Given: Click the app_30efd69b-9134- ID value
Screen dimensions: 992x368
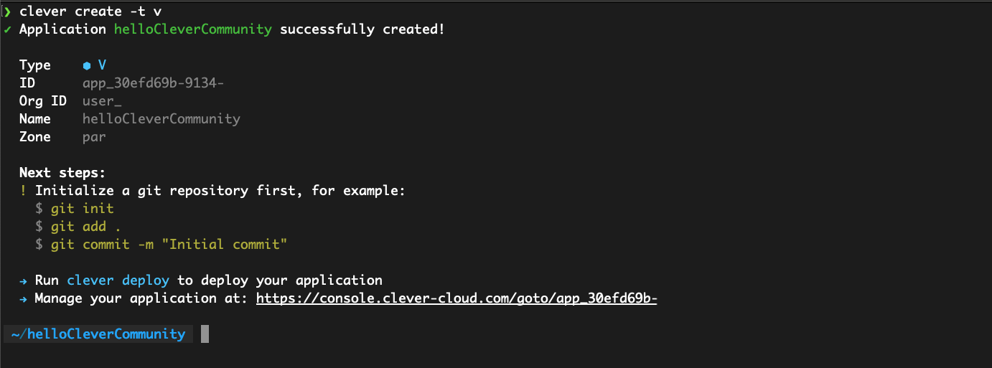Looking at the screenshot, I should pyautogui.click(x=153, y=83).
